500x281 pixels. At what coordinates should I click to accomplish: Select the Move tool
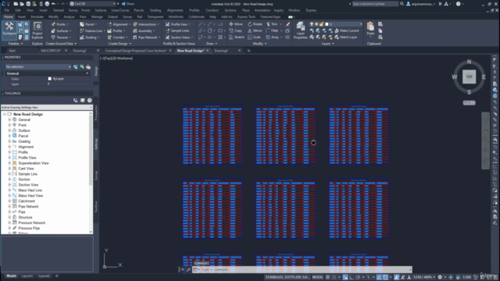[x=236, y=24]
